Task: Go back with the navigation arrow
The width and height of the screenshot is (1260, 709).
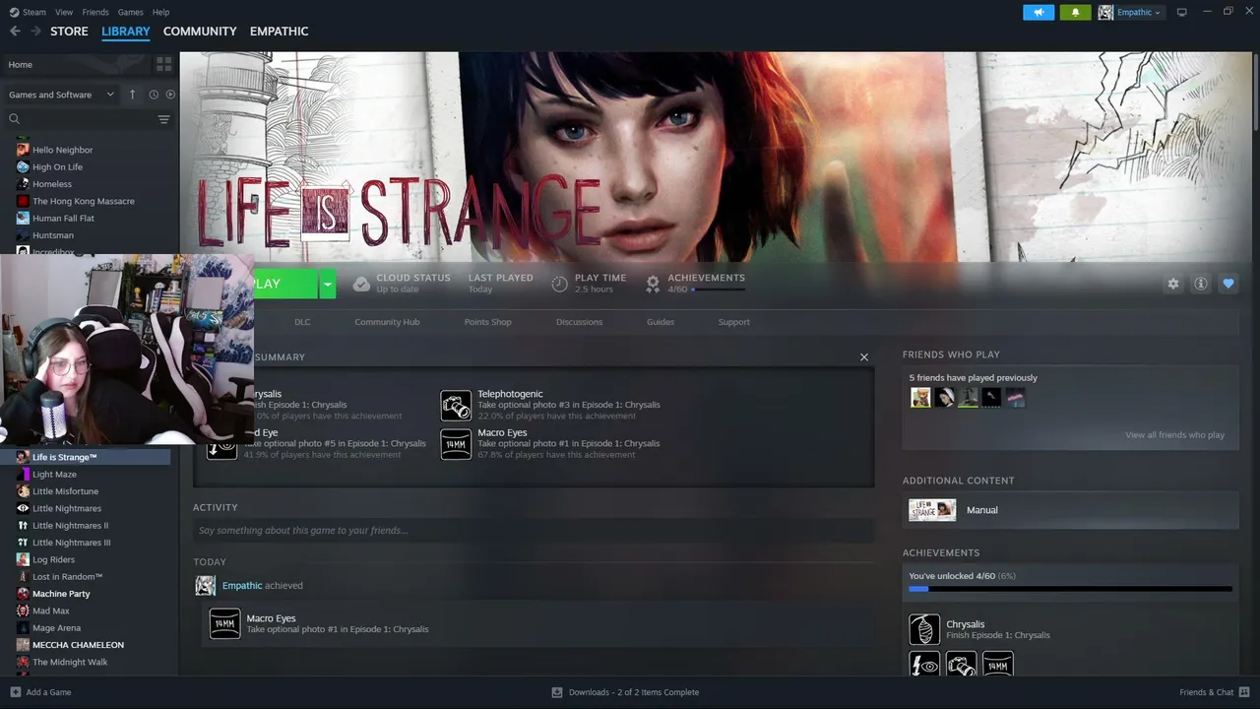Action: click(15, 32)
